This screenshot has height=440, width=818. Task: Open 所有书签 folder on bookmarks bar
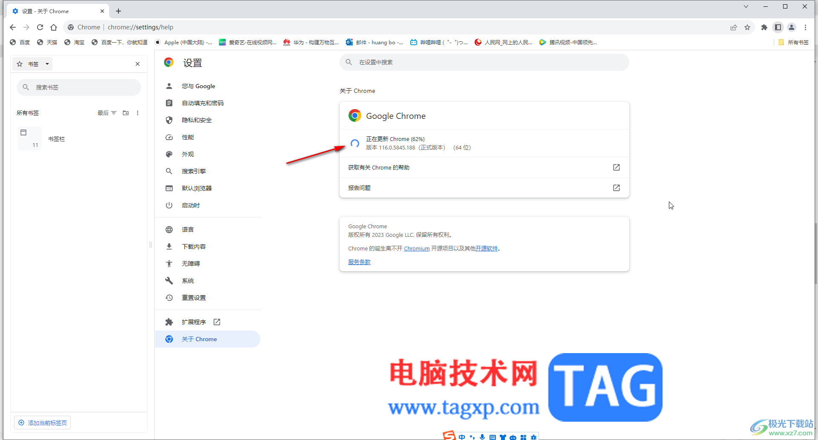coord(793,42)
